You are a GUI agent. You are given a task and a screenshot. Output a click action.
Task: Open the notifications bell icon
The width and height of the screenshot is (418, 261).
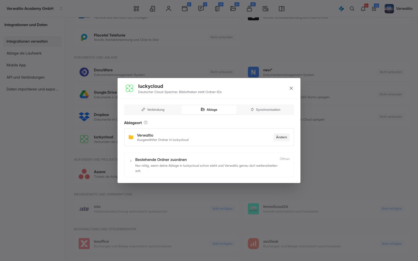[363, 9]
